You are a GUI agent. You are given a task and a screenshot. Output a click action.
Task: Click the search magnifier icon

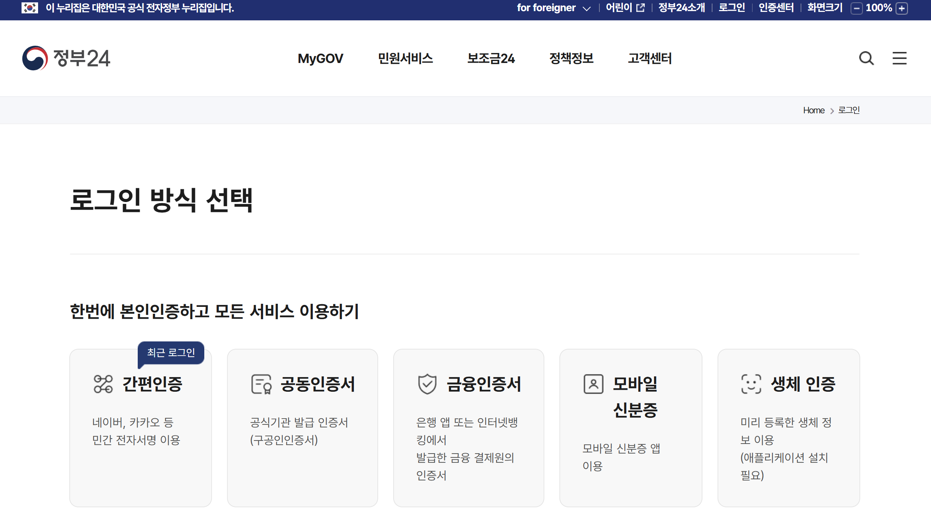pos(866,58)
